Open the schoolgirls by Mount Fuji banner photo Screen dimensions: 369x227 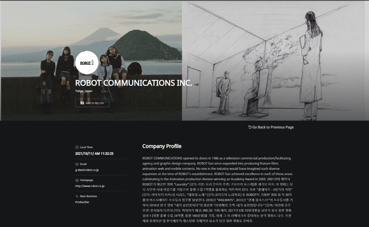click(x=91, y=61)
